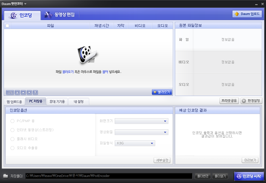Click the 인코딩 옵션 header
Viewport: 266px width, 183px height.
89,110
